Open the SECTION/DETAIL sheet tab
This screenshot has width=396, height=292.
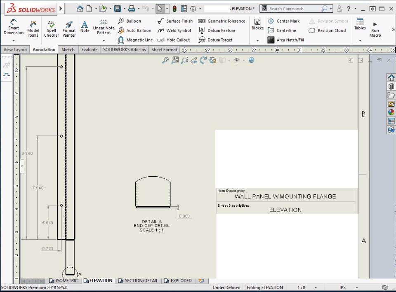pyautogui.click(x=138, y=280)
